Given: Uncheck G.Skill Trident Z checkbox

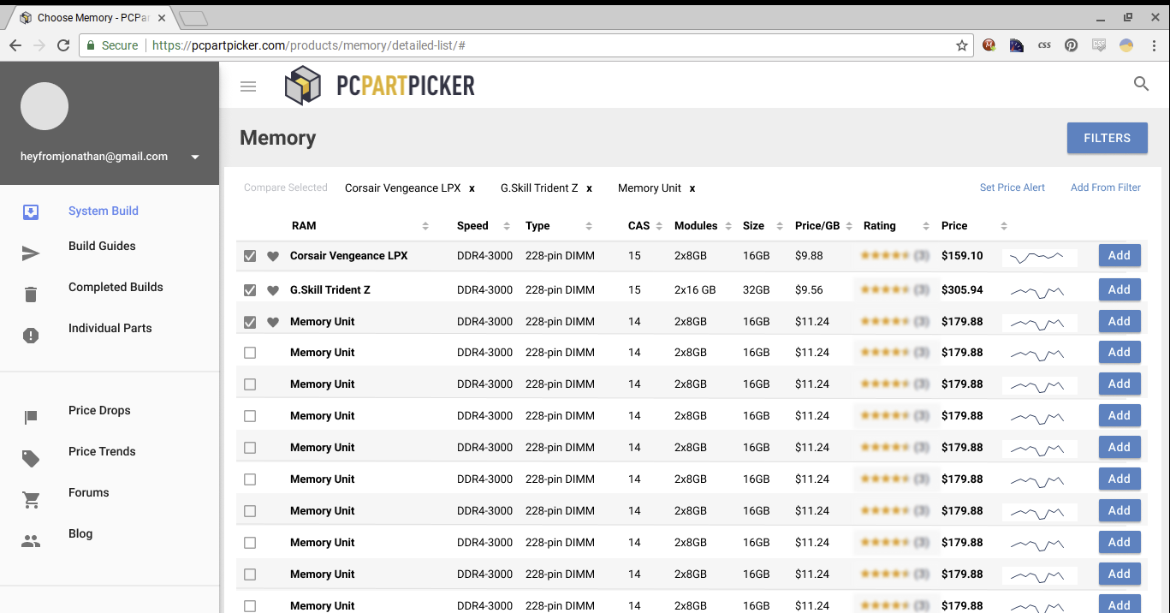Looking at the screenshot, I should click(x=250, y=290).
